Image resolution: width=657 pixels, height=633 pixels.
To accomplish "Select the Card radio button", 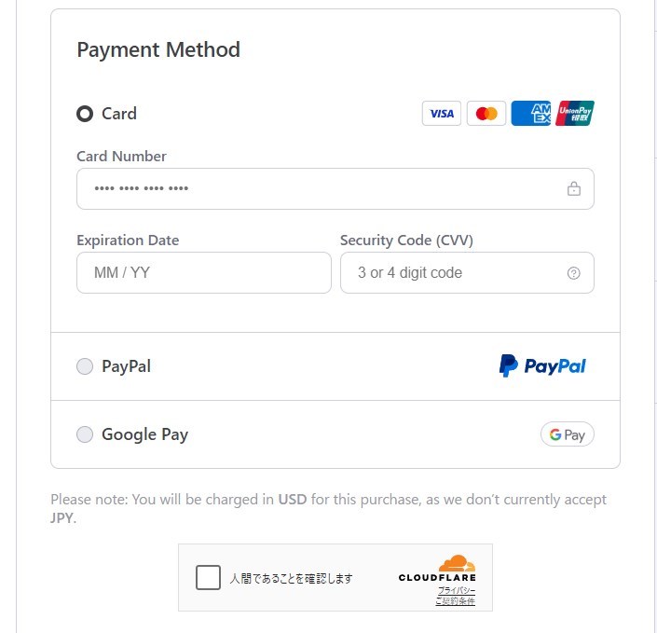I will (85, 114).
